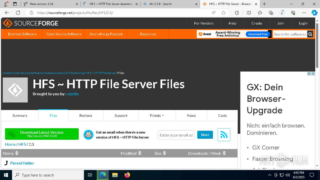Open Business Software menu
This screenshot has width=320, height=180.
coord(22,34)
